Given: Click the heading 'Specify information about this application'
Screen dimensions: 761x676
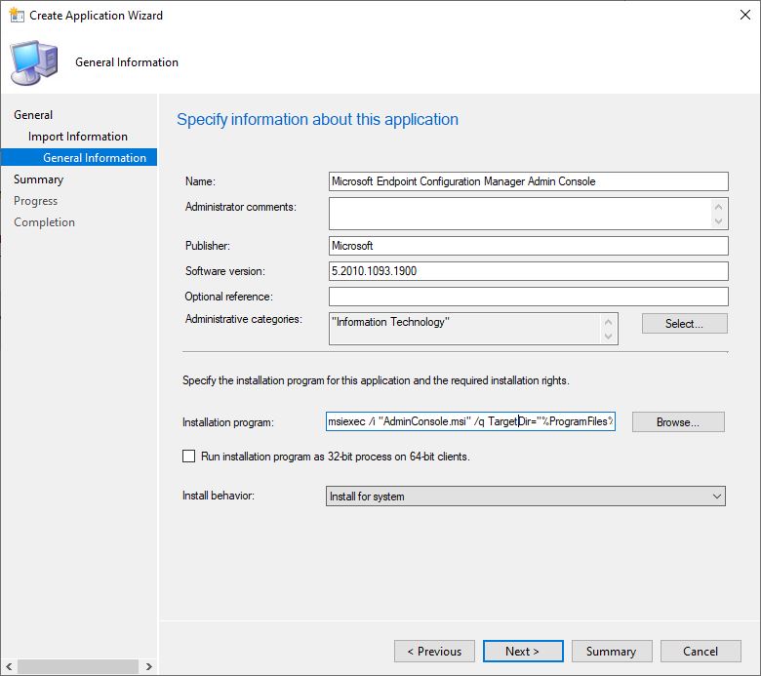Looking at the screenshot, I should tap(317, 119).
